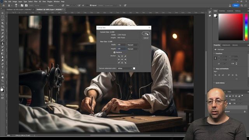Click the Home icon in options bar

4,5
